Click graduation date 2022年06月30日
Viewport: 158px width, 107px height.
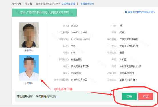pyautogui.click(x=79, y=80)
